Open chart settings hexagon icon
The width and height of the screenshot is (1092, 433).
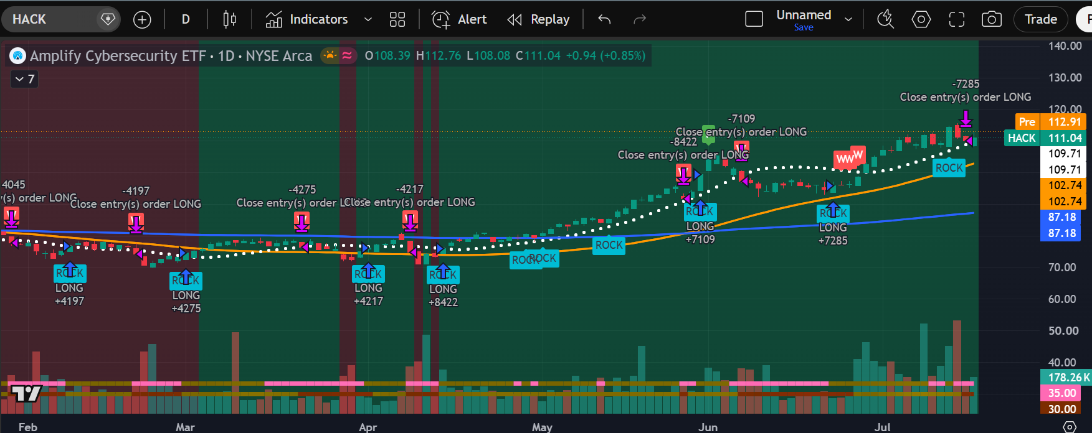(x=921, y=20)
